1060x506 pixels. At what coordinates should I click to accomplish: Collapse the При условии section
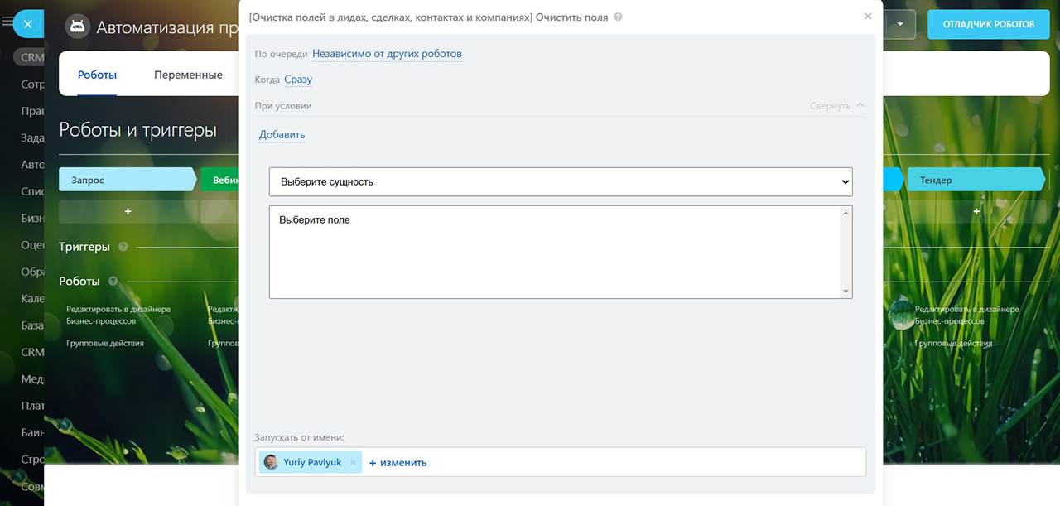(836, 106)
